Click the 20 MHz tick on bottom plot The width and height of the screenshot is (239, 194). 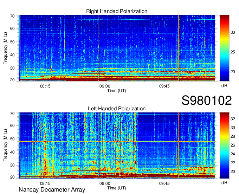coord(12,177)
